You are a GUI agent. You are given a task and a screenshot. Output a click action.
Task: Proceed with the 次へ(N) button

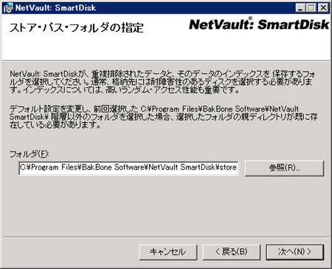click(x=294, y=252)
